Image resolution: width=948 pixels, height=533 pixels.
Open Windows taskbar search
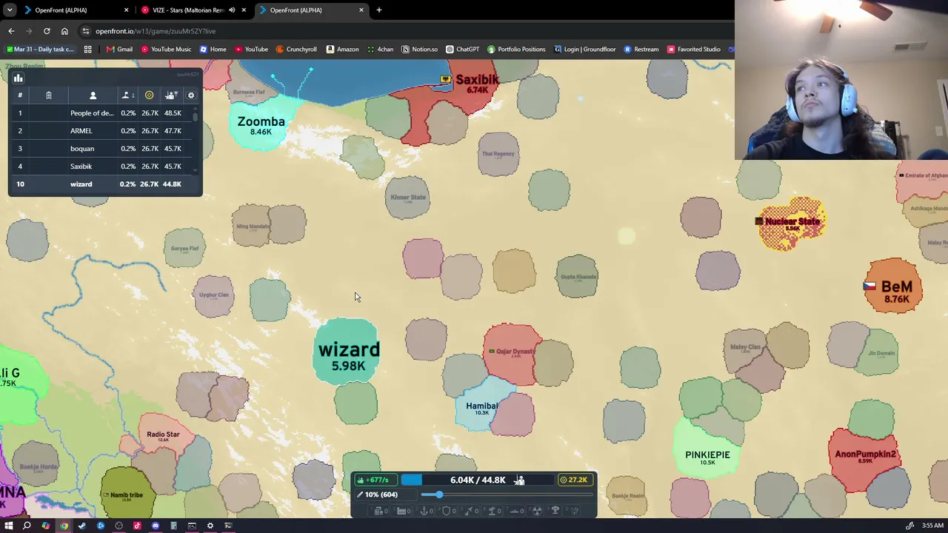[27, 526]
